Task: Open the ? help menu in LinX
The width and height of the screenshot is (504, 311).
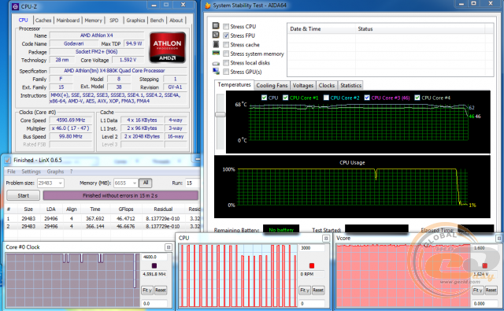Action: pyautogui.click(x=72, y=172)
